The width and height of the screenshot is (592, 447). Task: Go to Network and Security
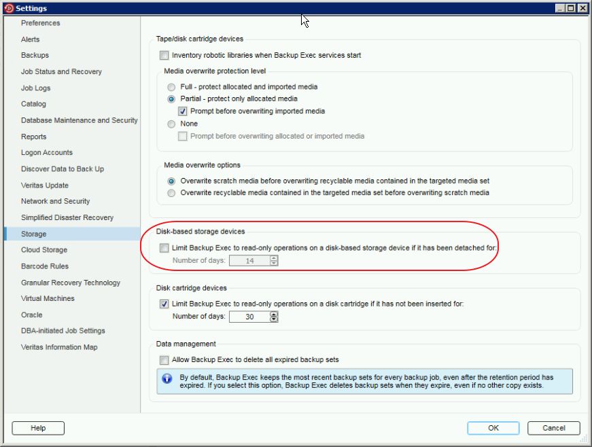click(55, 201)
